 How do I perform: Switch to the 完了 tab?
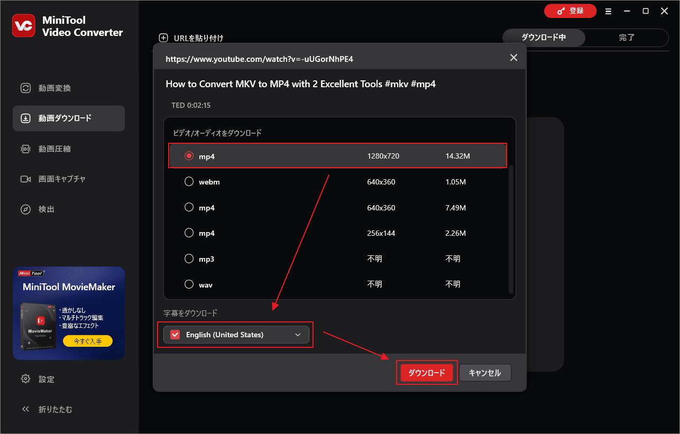(627, 38)
